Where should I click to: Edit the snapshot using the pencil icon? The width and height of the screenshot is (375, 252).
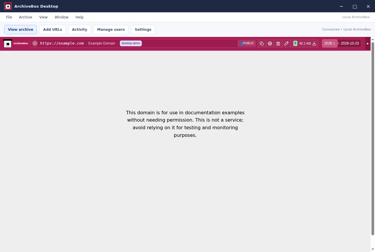coord(286,43)
